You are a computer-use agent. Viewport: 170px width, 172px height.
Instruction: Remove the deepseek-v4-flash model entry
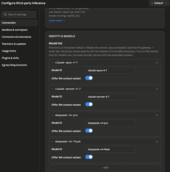(157, 141)
